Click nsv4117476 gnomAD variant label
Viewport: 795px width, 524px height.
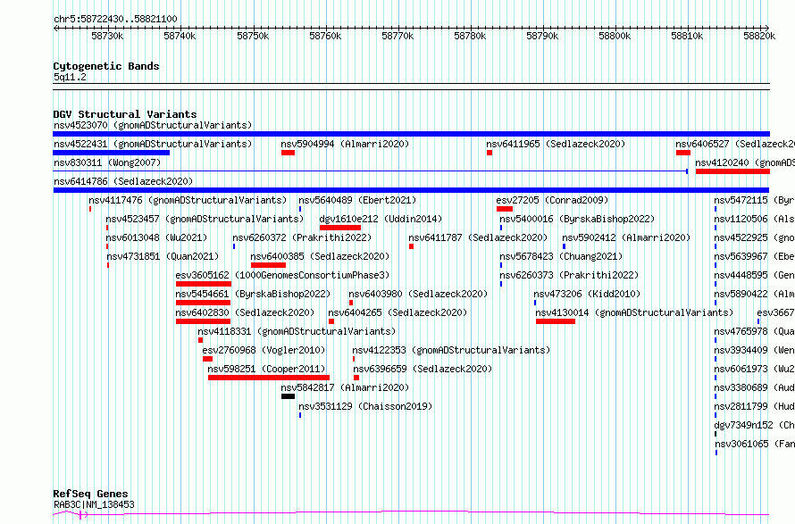pos(188,200)
